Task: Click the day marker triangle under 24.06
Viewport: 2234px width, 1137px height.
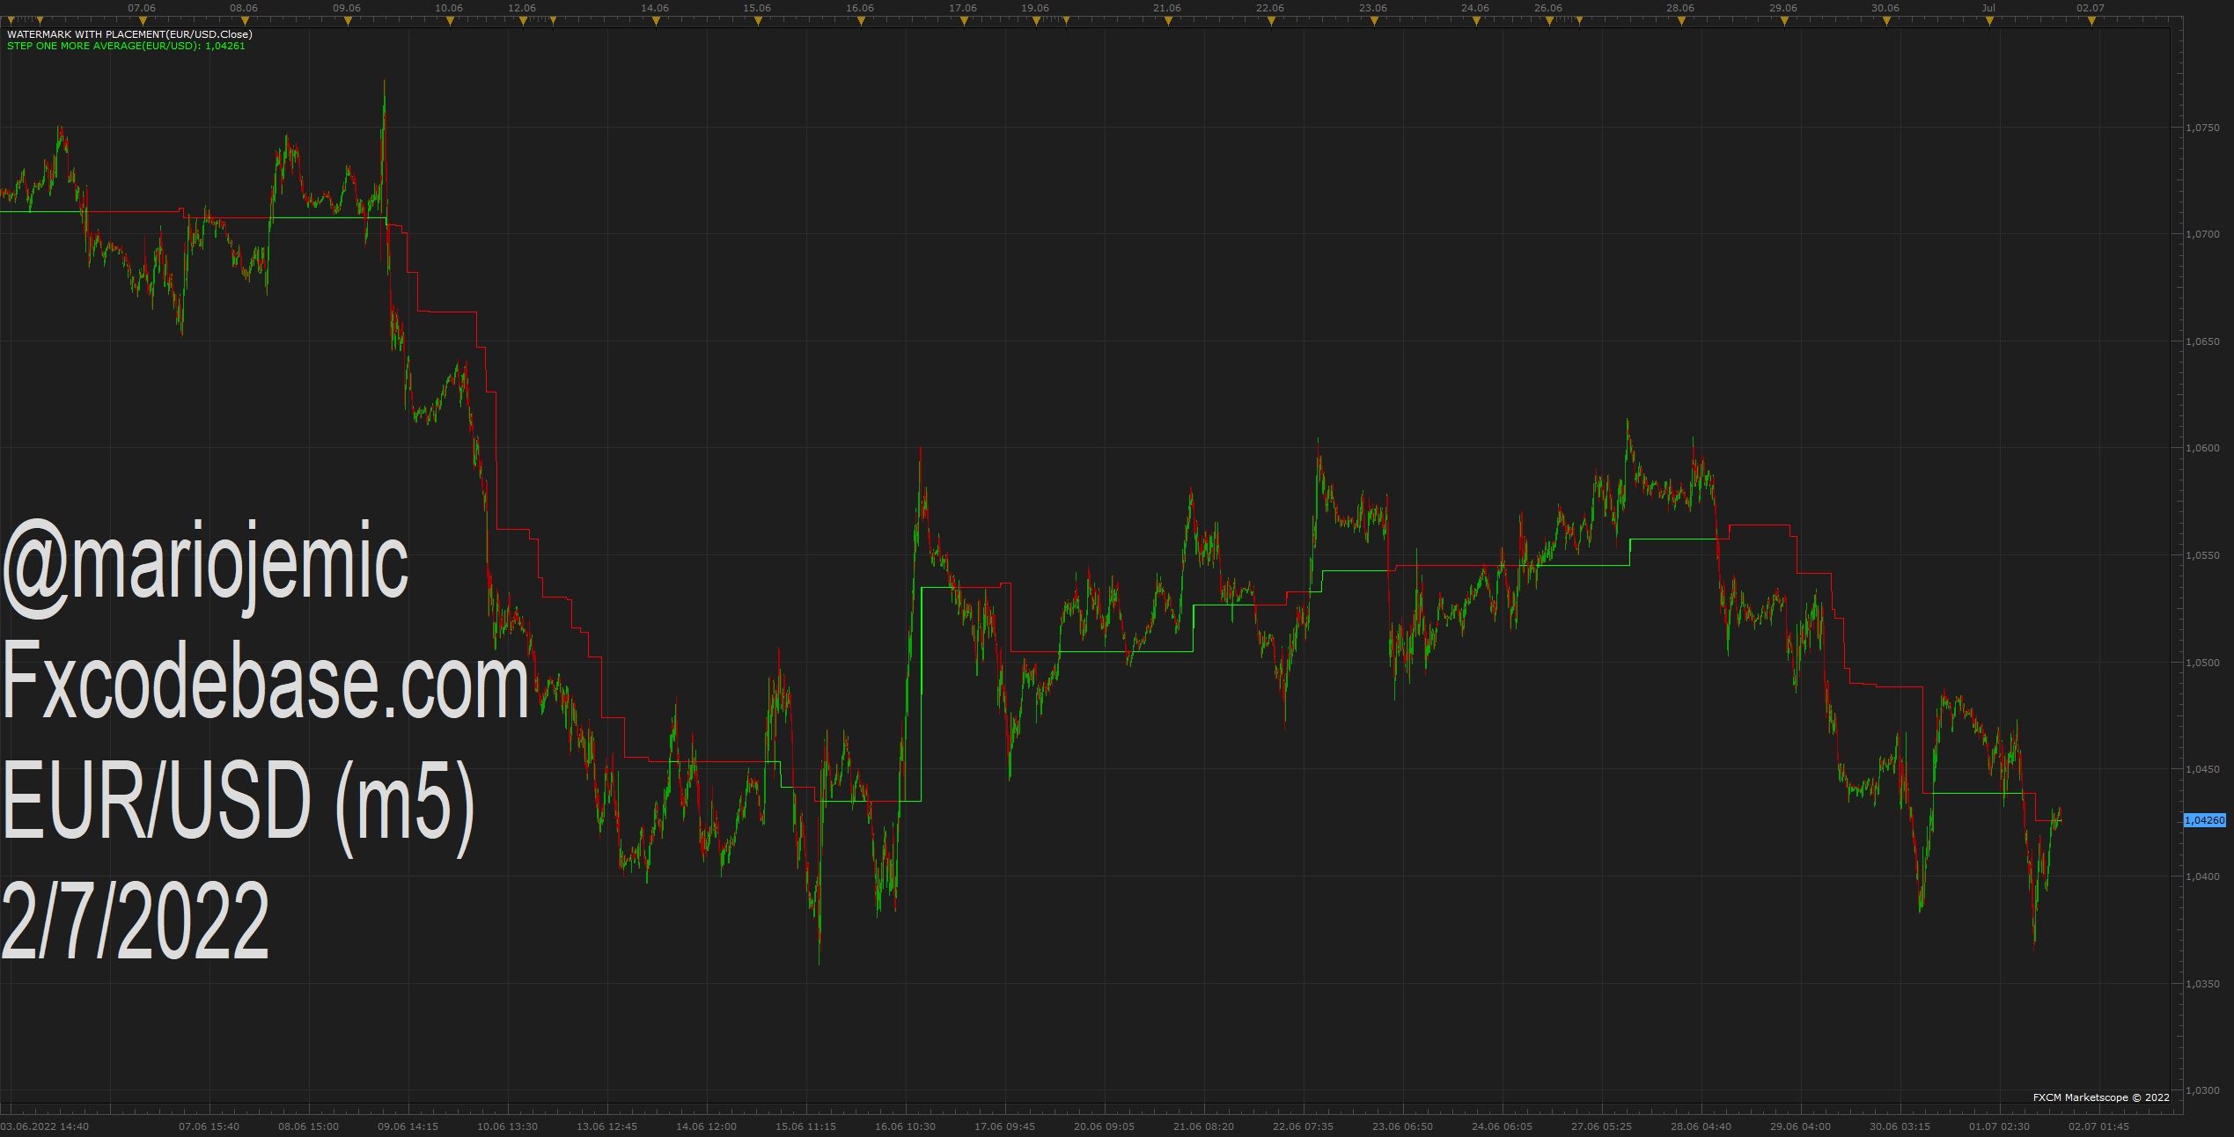Action: click(1476, 21)
